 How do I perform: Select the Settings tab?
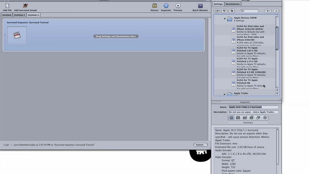[218, 4]
